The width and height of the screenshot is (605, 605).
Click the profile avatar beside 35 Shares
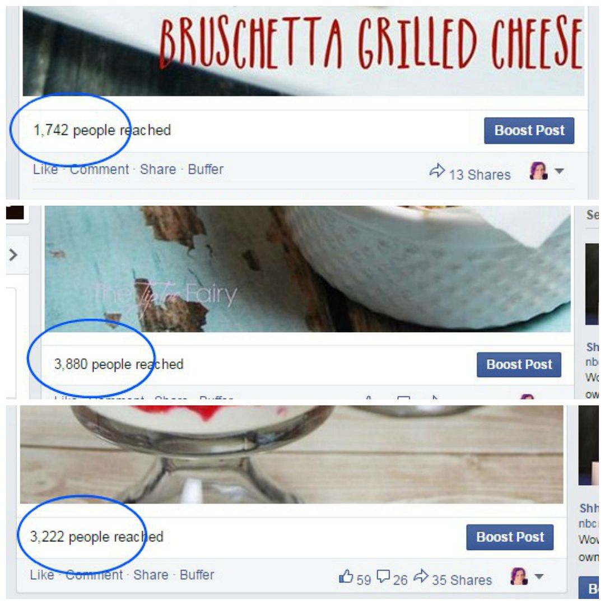coord(519,576)
